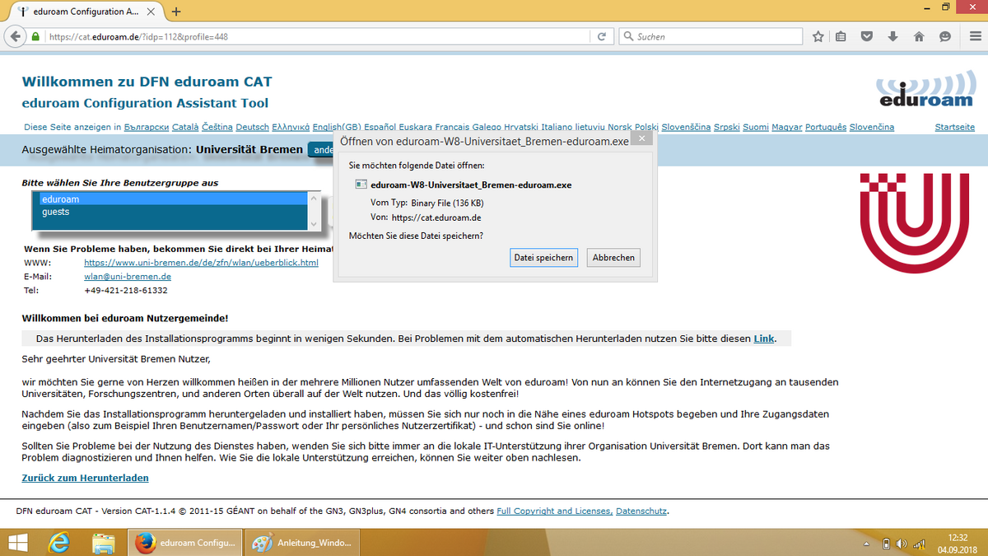Open the bookmarks list icon

[x=841, y=37]
